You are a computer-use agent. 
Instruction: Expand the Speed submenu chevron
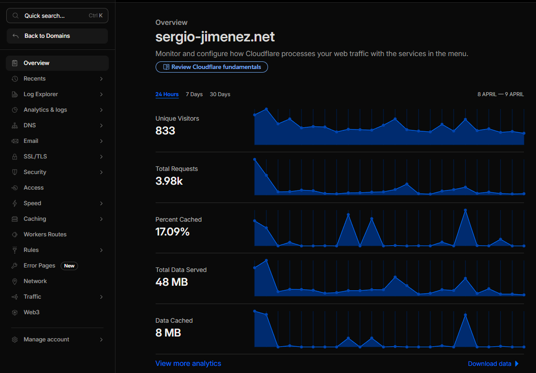click(x=101, y=203)
